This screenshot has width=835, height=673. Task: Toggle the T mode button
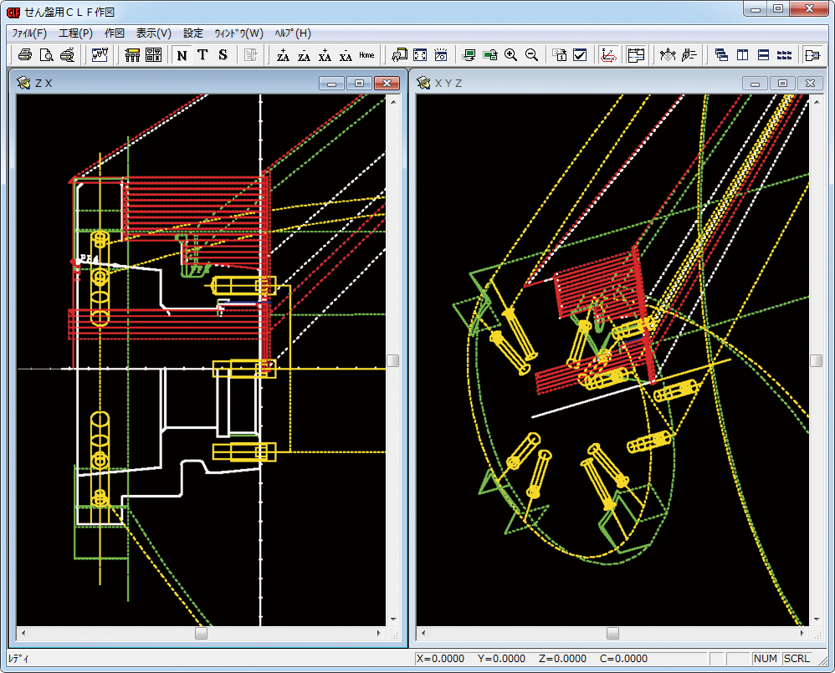(x=202, y=55)
